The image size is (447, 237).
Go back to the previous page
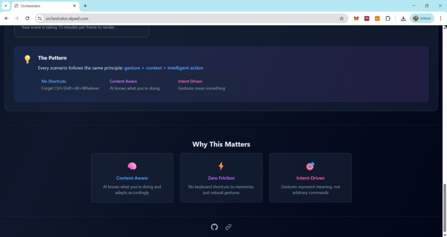[6, 18]
